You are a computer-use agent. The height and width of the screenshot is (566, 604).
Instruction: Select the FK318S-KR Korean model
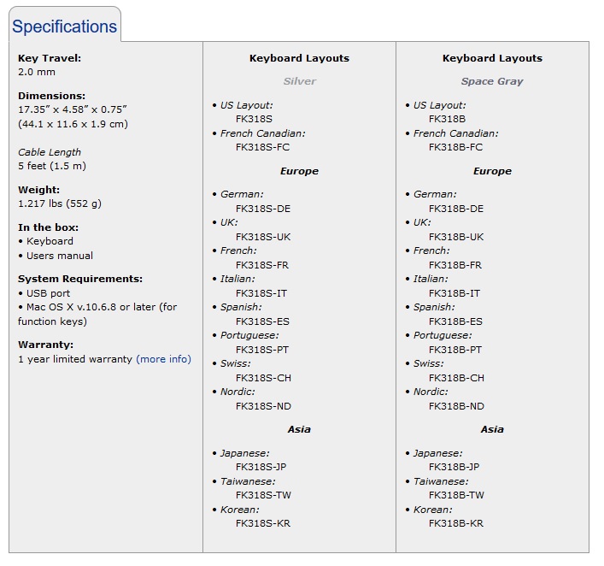click(x=262, y=523)
